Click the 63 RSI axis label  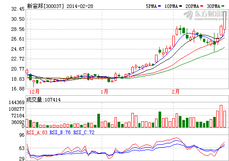[x=22, y=148]
